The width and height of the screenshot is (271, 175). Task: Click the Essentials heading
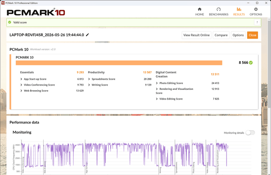click(x=27, y=72)
